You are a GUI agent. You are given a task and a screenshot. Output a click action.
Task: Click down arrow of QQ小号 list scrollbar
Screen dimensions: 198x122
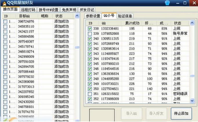[x=192, y=101]
